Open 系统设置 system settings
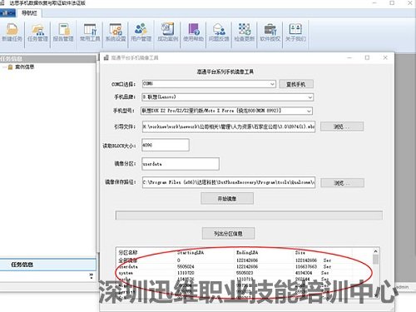The image size is (416, 312). click(x=116, y=32)
